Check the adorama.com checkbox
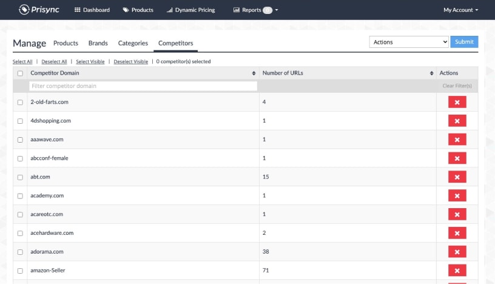Screen dimensions: 495x284 tap(20, 252)
